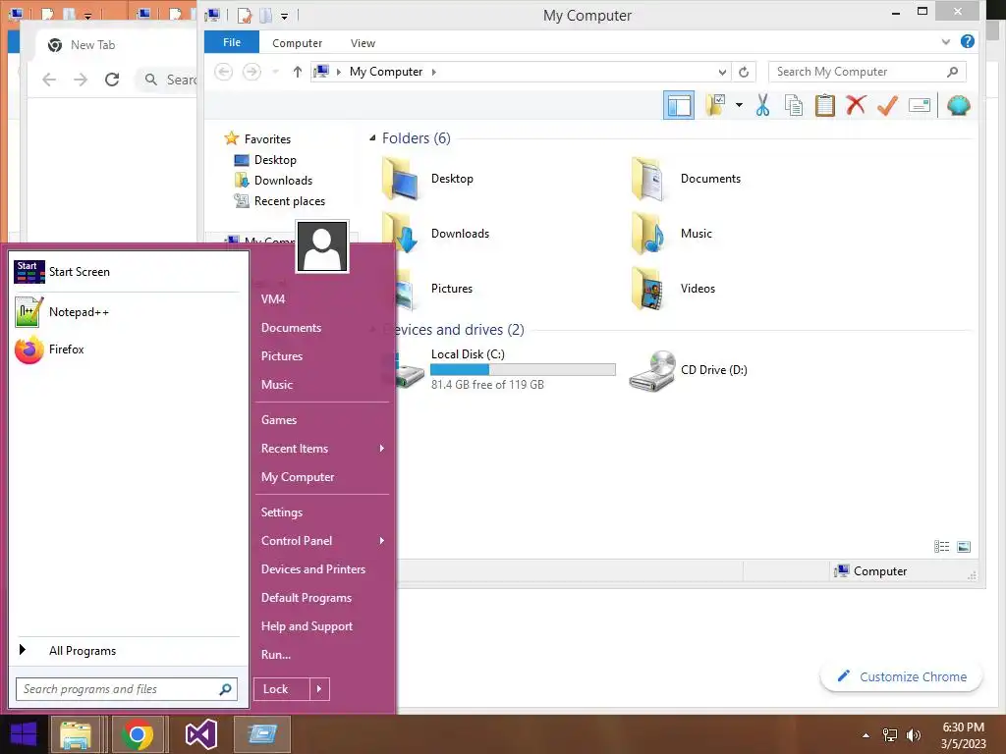The image size is (1006, 754).
Task: Select the Music folder
Action: click(672, 234)
